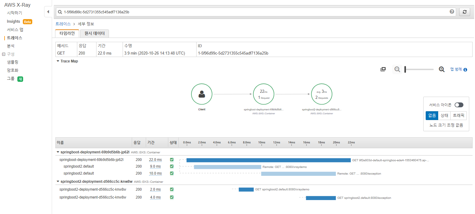This screenshot has width=475, height=214.
Task: Select the springboot-deployment-69b9d5b6b-jp62l segment row name
Action: 91,159
